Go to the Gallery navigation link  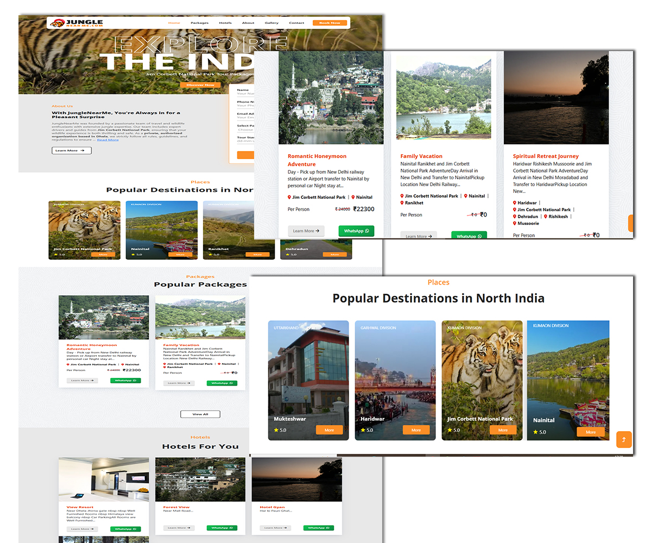click(271, 23)
